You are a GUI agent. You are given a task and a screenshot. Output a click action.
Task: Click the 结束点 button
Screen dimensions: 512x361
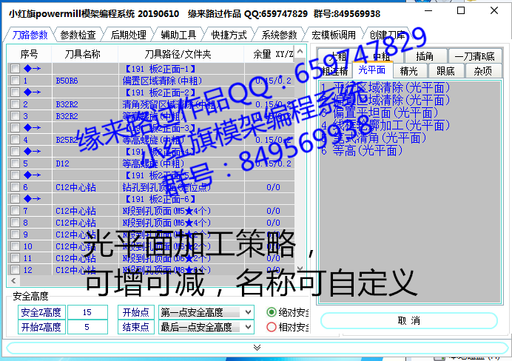[136, 327]
